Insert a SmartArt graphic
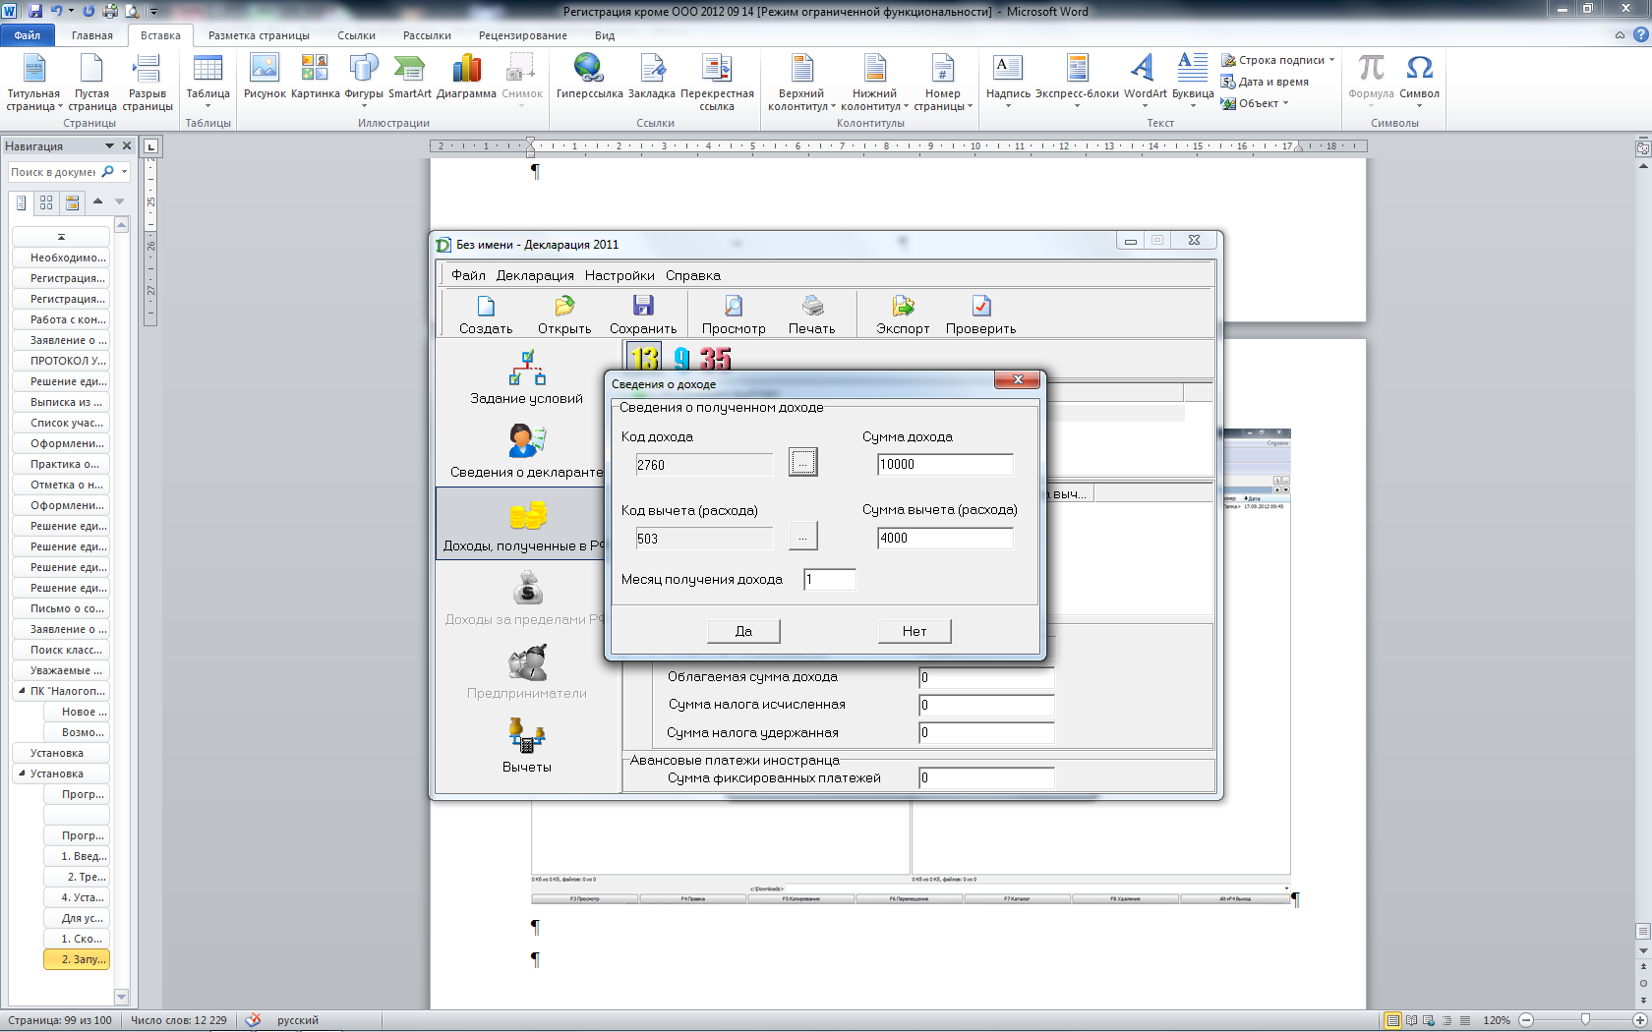The width and height of the screenshot is (1652, 1032). coord(409,78)
